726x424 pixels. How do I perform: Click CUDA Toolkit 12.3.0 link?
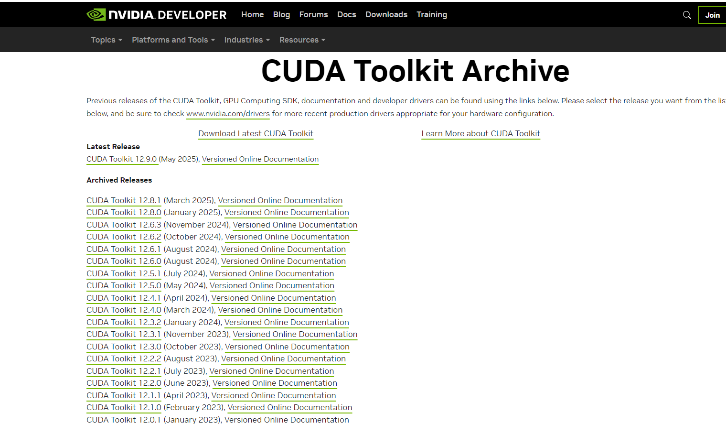pos(124,347)
